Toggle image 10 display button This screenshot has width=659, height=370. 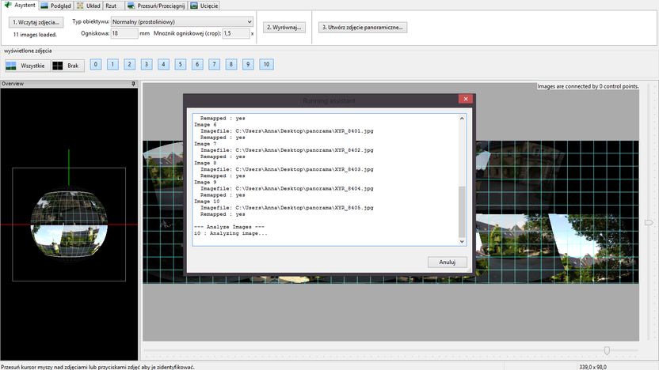[266, 64]
